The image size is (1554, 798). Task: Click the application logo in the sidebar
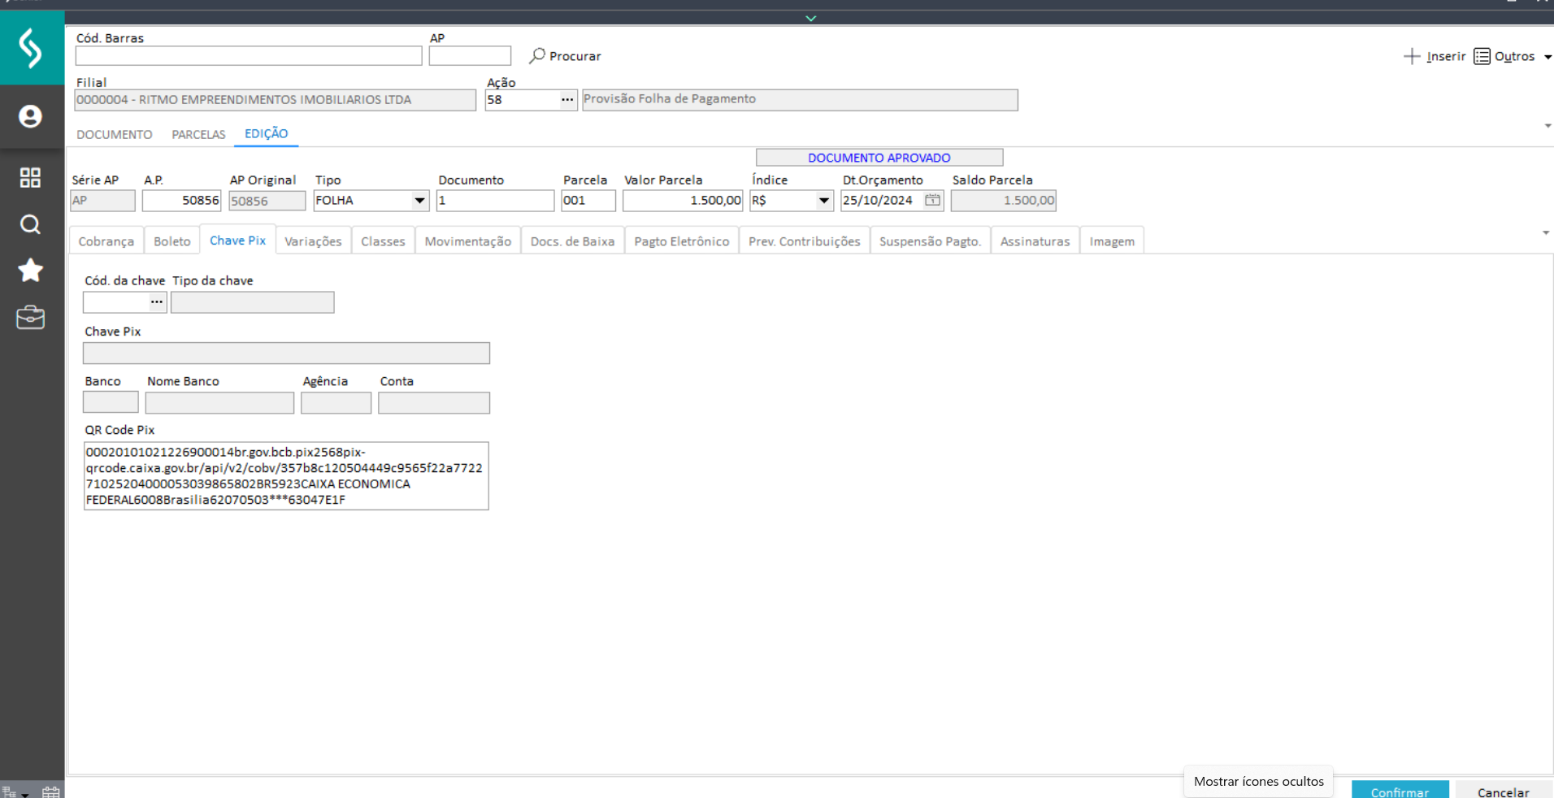pos(31,48)
